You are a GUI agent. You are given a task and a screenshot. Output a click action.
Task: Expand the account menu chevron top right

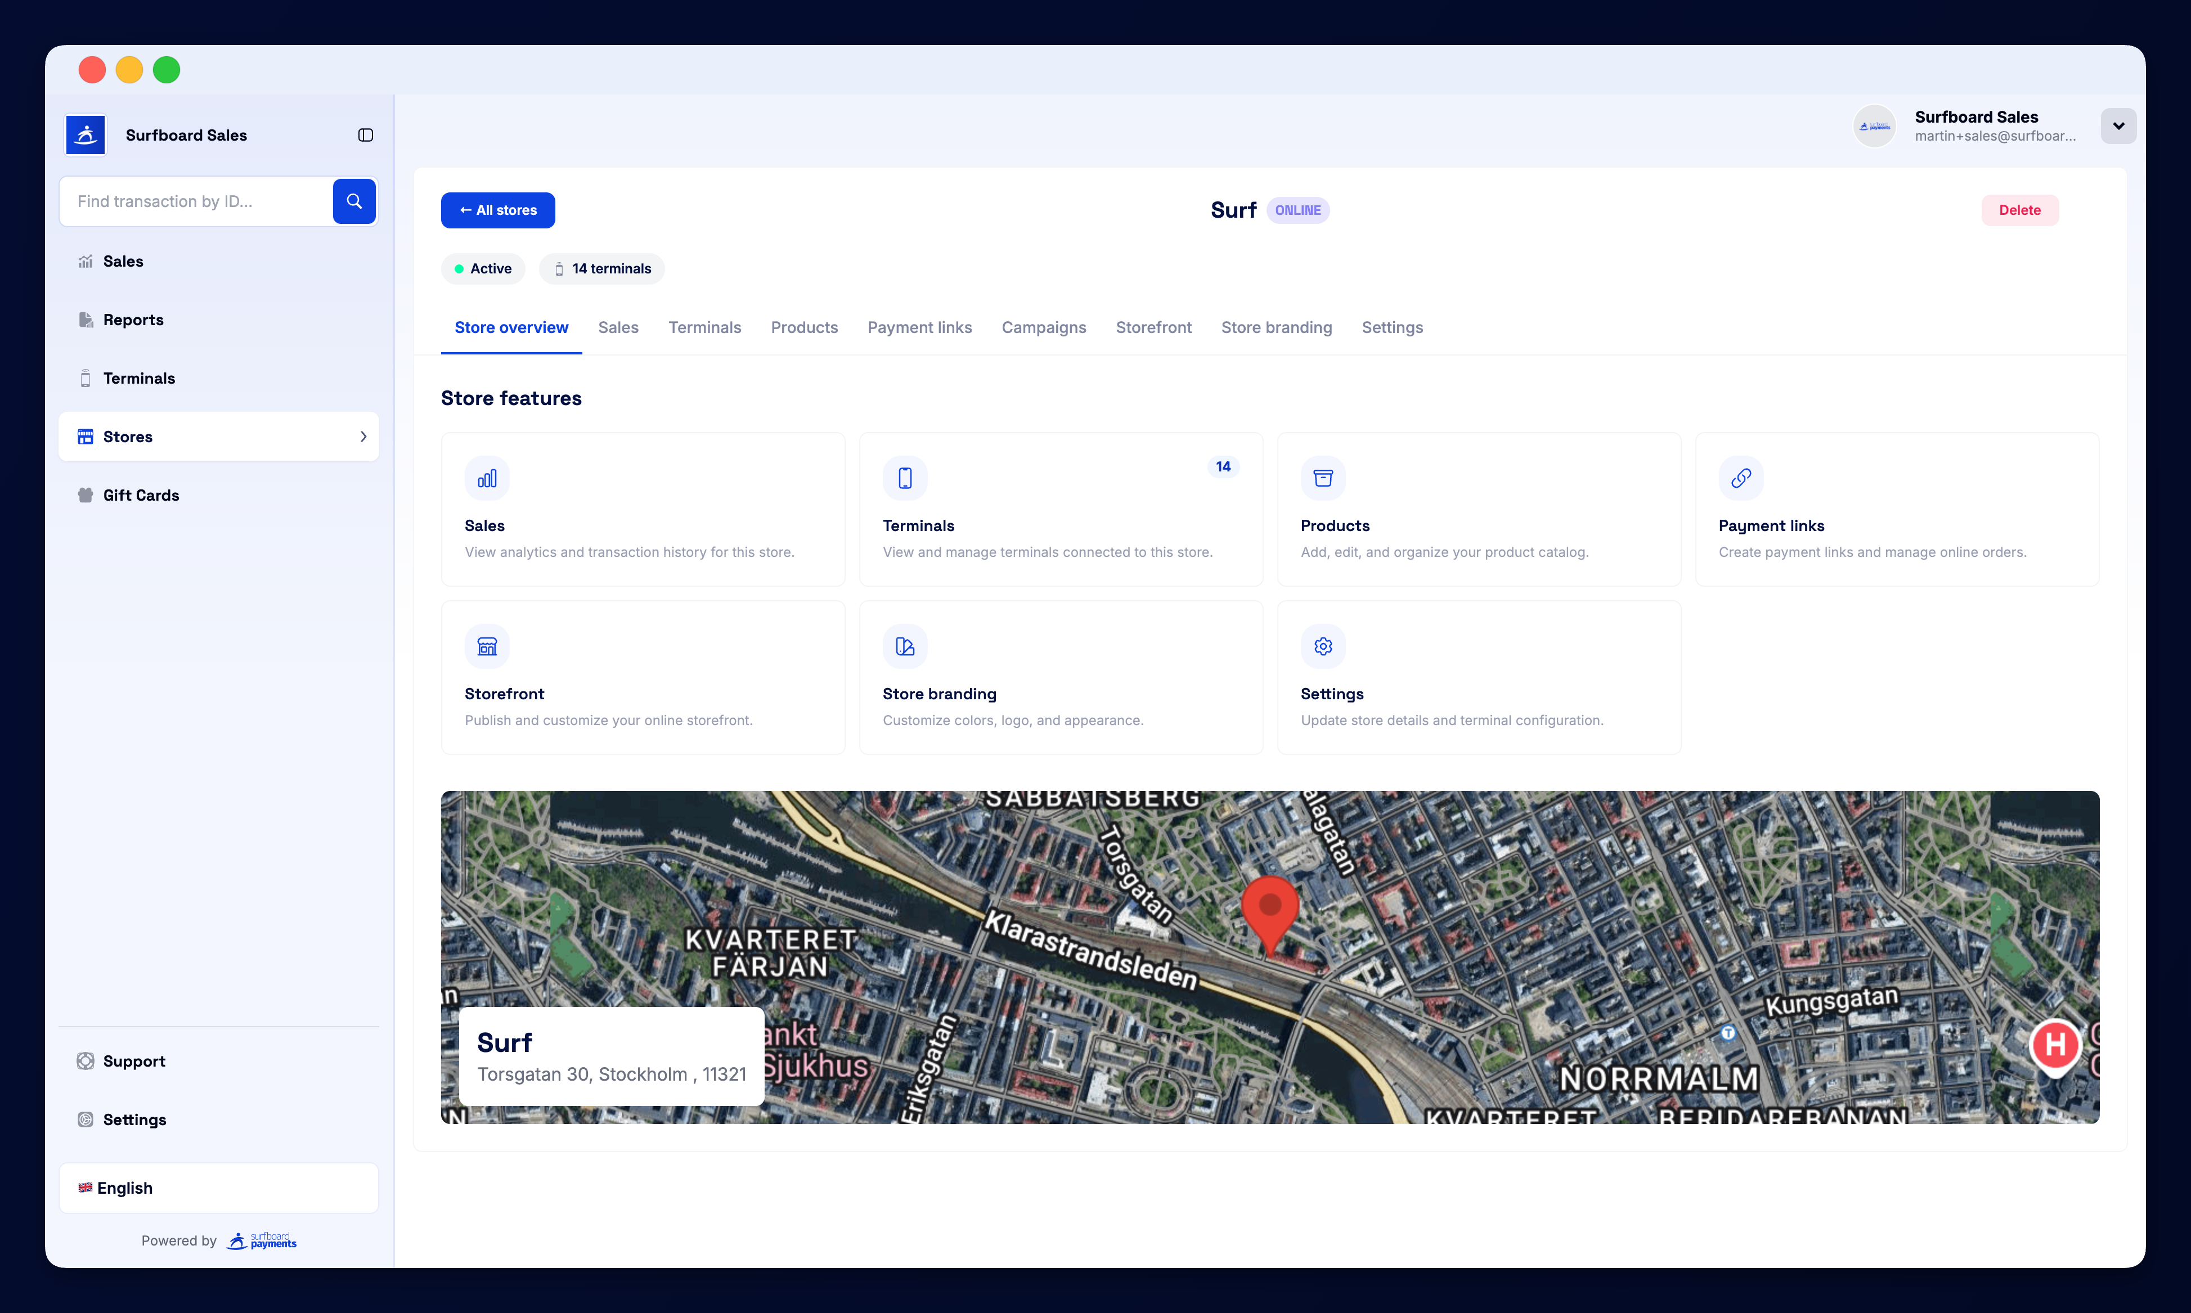2117,125
